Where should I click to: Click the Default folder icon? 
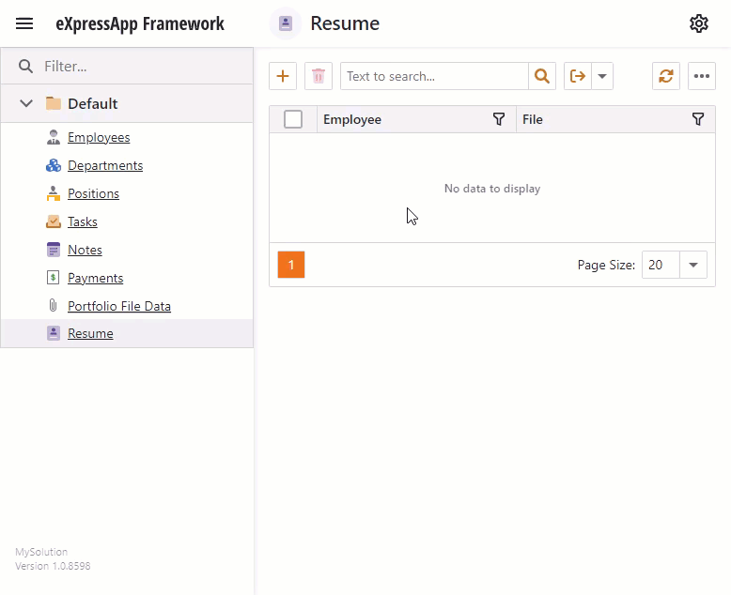click(x=54, y=103)
